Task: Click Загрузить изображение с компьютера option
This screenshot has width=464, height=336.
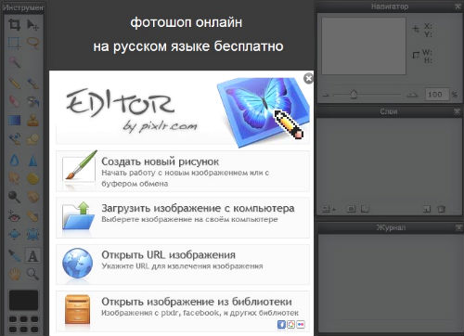Action: click(183, 218)
